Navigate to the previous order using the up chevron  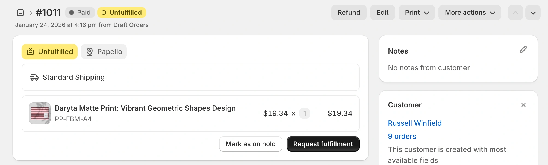[515, 12]
